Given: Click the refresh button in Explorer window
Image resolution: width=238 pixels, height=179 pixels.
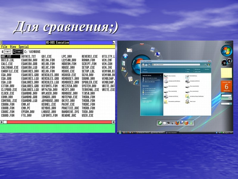Looking at the screenshot, I should coord(149,65).
